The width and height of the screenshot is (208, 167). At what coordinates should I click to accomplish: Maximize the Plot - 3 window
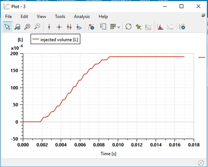tap(182, 6)
